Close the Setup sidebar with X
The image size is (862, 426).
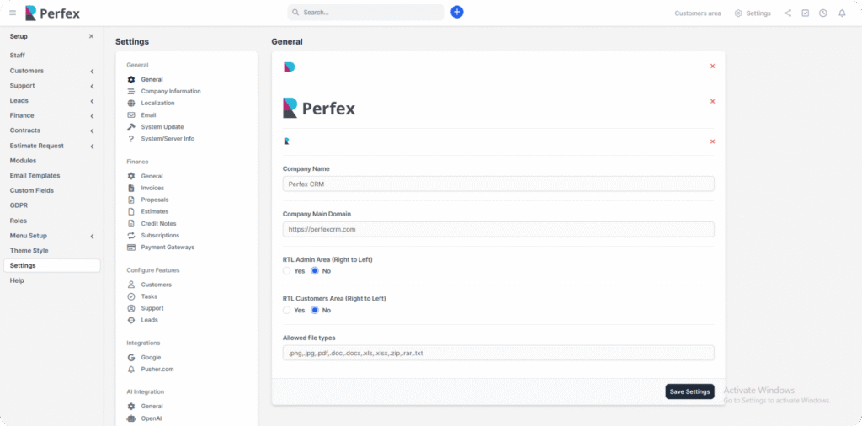coord(91,36)
